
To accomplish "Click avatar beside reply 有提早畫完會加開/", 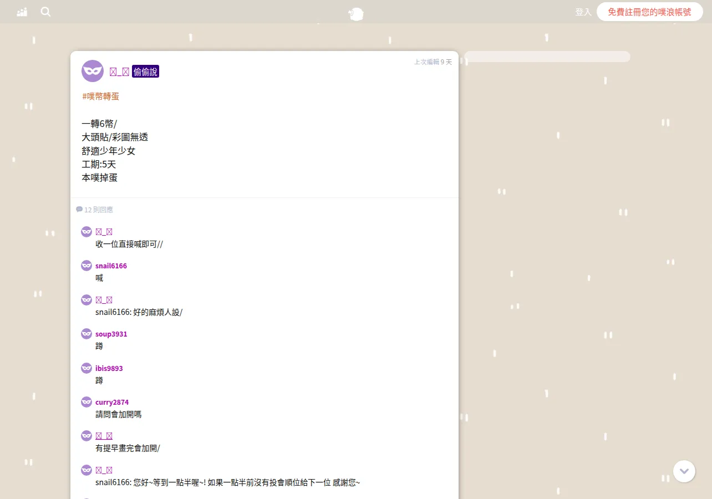I will click(87, 436).
